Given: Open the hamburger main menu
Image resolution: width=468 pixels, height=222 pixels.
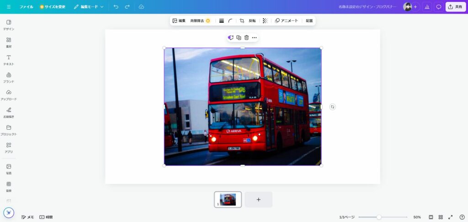Looking at the screenshot, I should (9, 7).
